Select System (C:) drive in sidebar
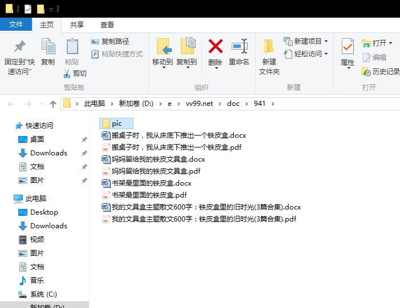This screenshot has height=308, width=400. (x=38, y=294)
